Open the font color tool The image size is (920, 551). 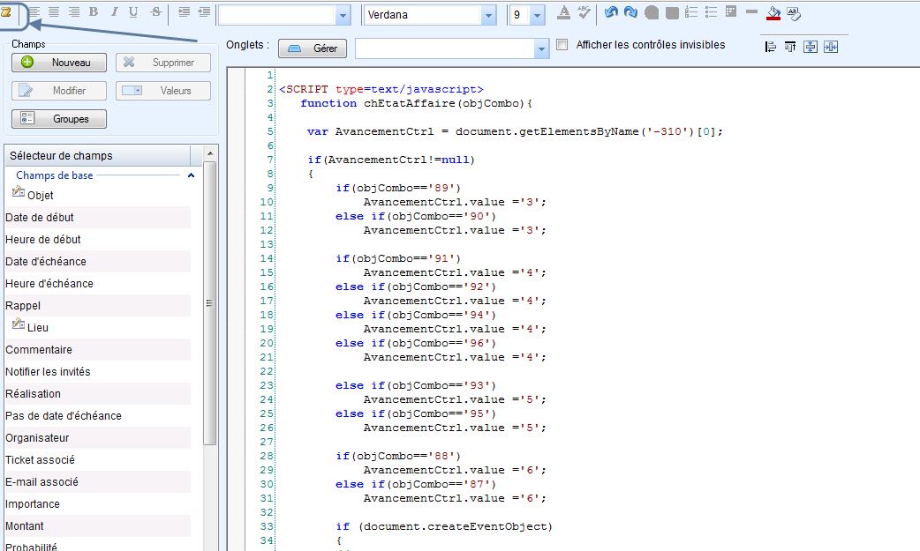point(563,12)
